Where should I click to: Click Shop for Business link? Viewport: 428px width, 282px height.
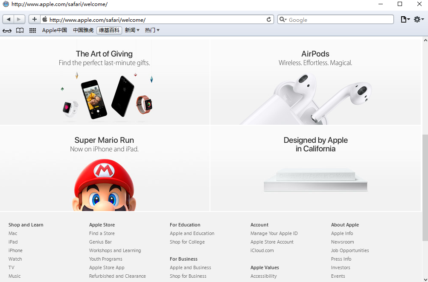[188, 276]
